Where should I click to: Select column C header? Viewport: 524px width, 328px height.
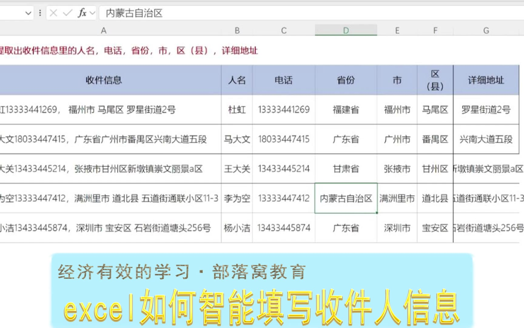pos(284,30)
